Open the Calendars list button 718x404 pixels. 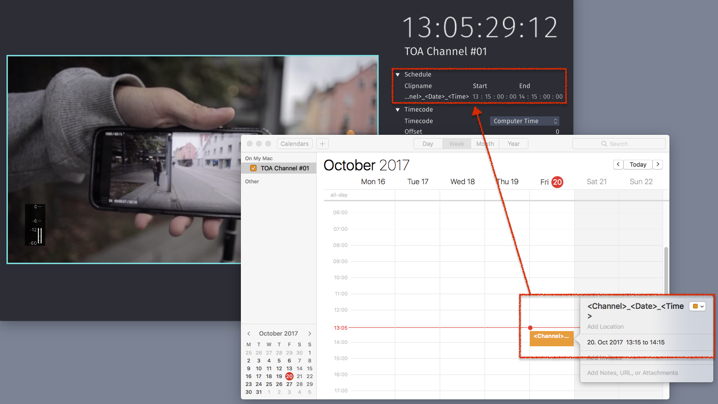coord(295,144)
